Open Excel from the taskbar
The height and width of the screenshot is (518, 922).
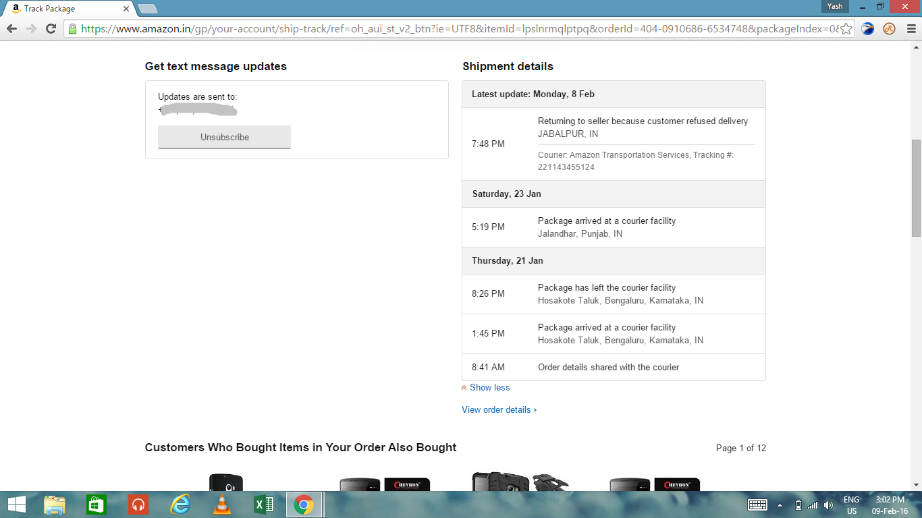pos(263,505)
